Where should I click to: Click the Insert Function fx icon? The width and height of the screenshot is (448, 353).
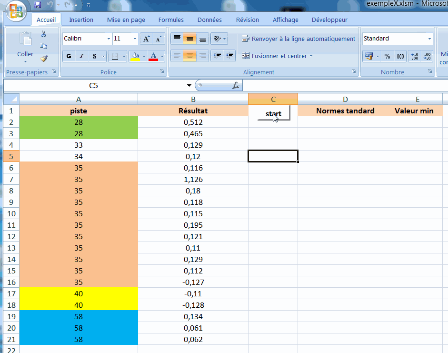pyautogui.click(x=236, y=86)
